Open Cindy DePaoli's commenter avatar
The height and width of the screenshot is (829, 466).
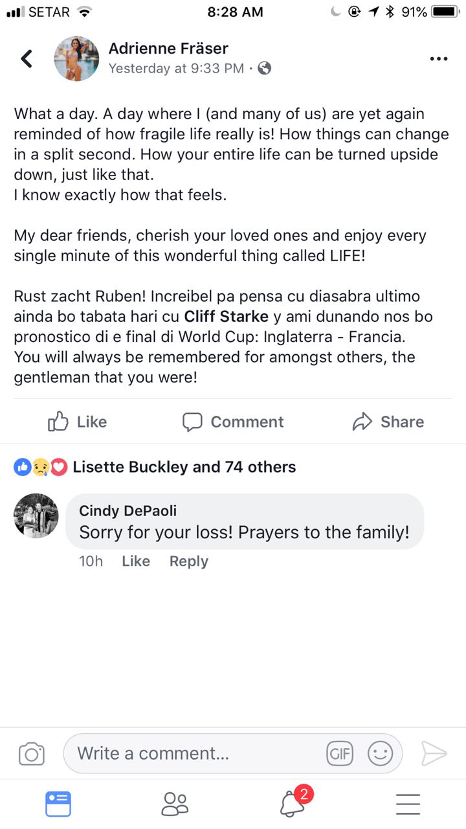(36, 516)
